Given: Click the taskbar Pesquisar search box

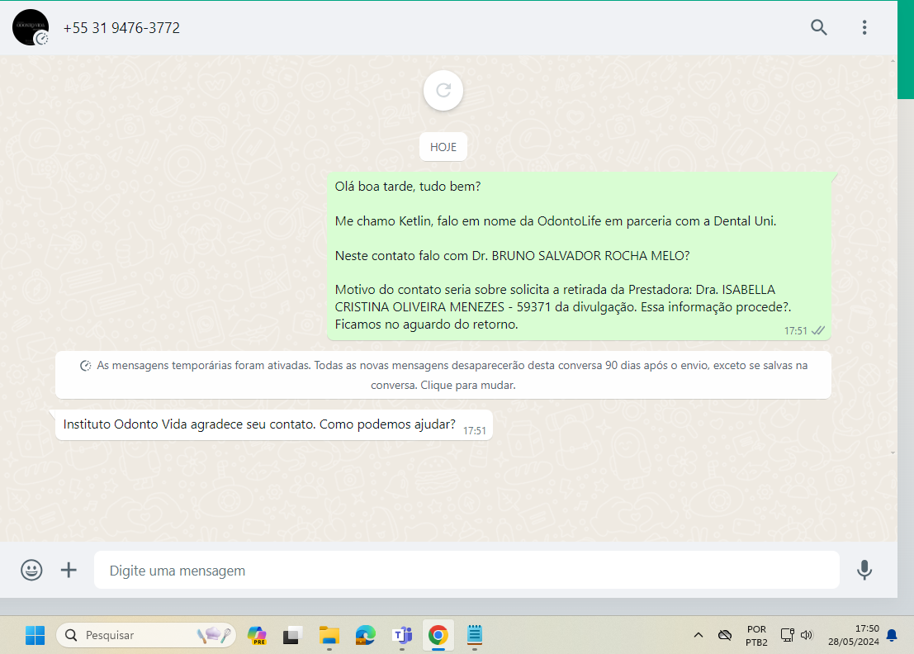Looking at the screenshot, I should pyautogui.click(x=145, y=635).
